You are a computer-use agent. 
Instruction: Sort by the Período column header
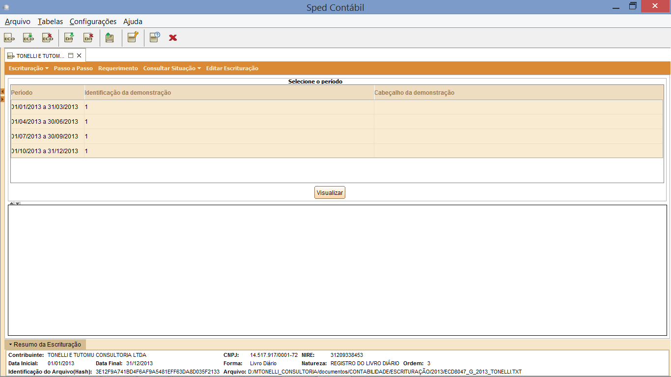point(48,92)
